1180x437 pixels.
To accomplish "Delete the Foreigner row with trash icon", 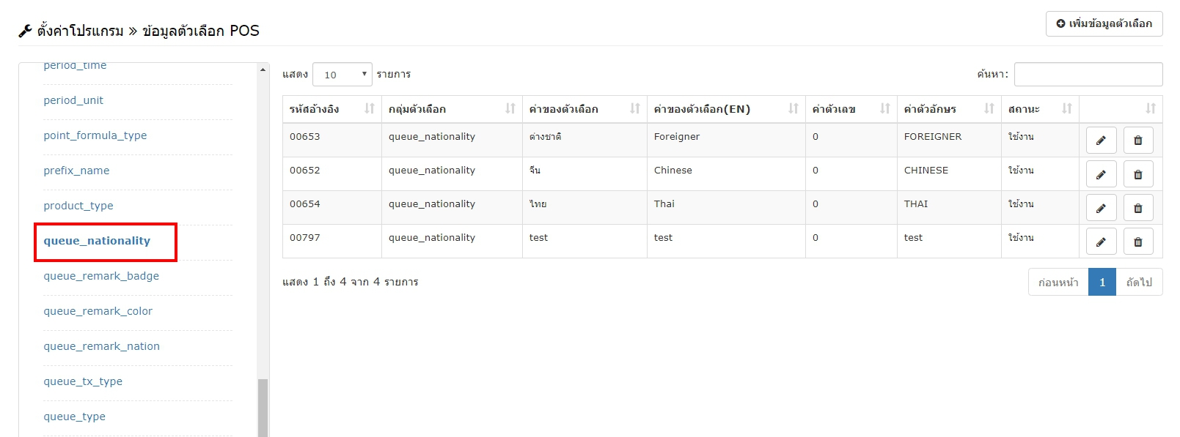I will coord(1138,141).
